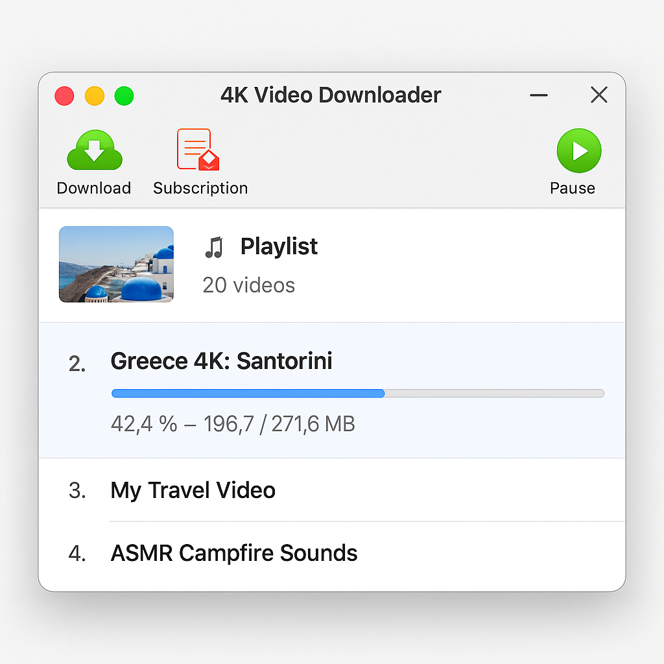Select the Subscription toolbar label
The height and width of the screenshot is (664, 664).
coord(200,189)
